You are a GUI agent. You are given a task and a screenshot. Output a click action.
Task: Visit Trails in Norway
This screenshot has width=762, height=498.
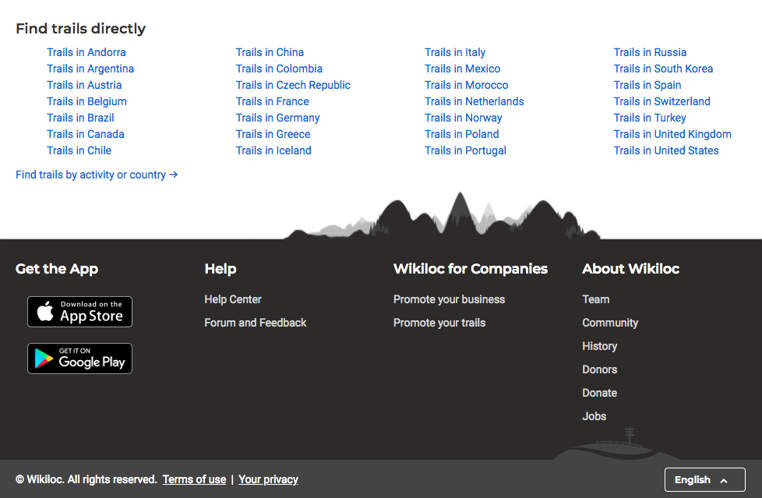tap(463, 118)
